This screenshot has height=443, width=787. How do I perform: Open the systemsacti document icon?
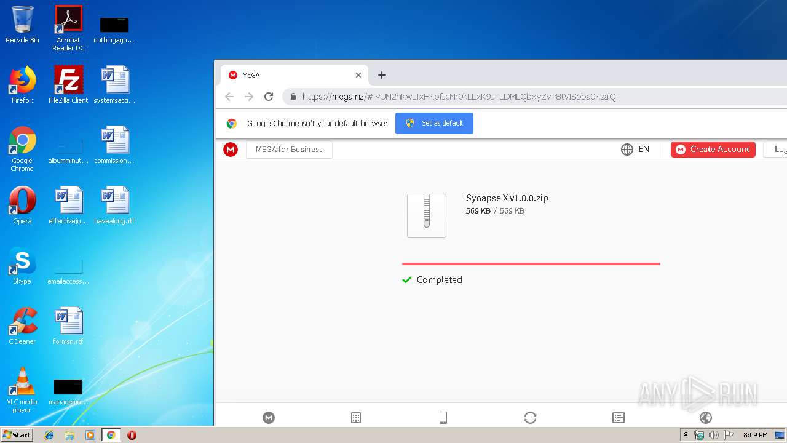click(114, 85)
